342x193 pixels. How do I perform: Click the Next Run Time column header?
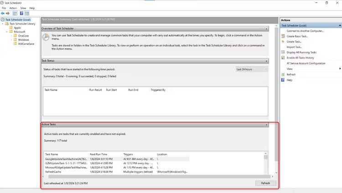point(98,154)
